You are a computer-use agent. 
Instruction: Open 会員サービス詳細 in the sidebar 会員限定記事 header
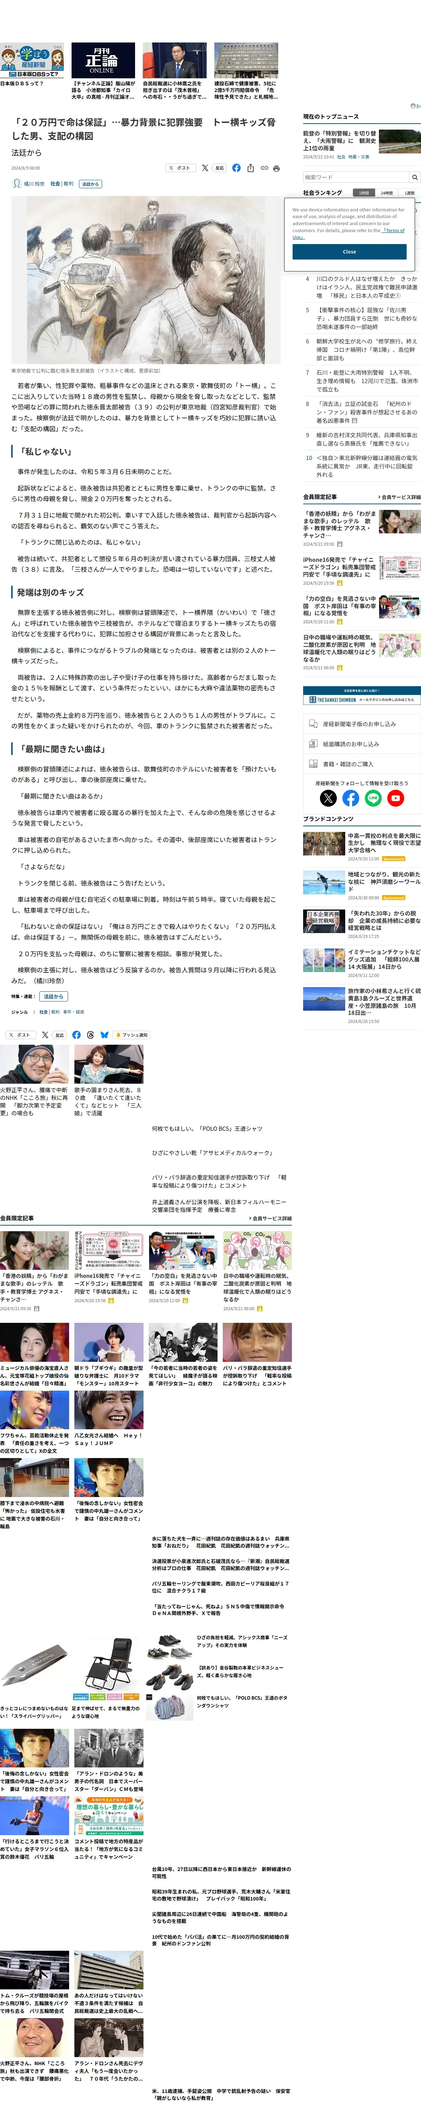[x=400, y=497]
